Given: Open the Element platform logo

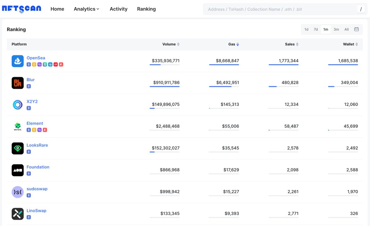Looking at the screenshot, I should [x=18, y=127].
